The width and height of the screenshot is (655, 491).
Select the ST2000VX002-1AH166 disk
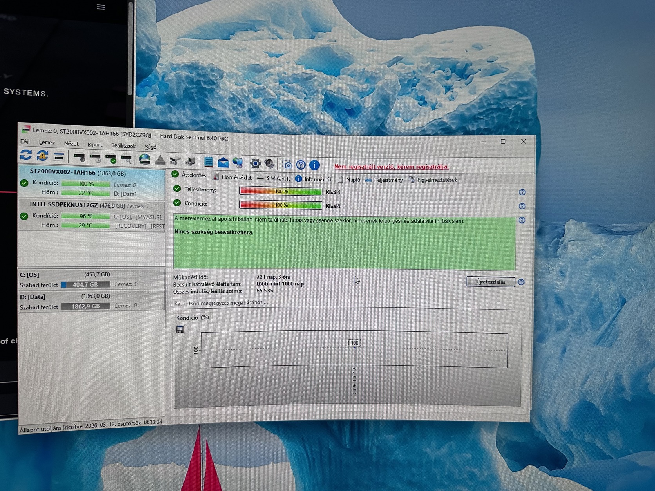pos(92,183)
